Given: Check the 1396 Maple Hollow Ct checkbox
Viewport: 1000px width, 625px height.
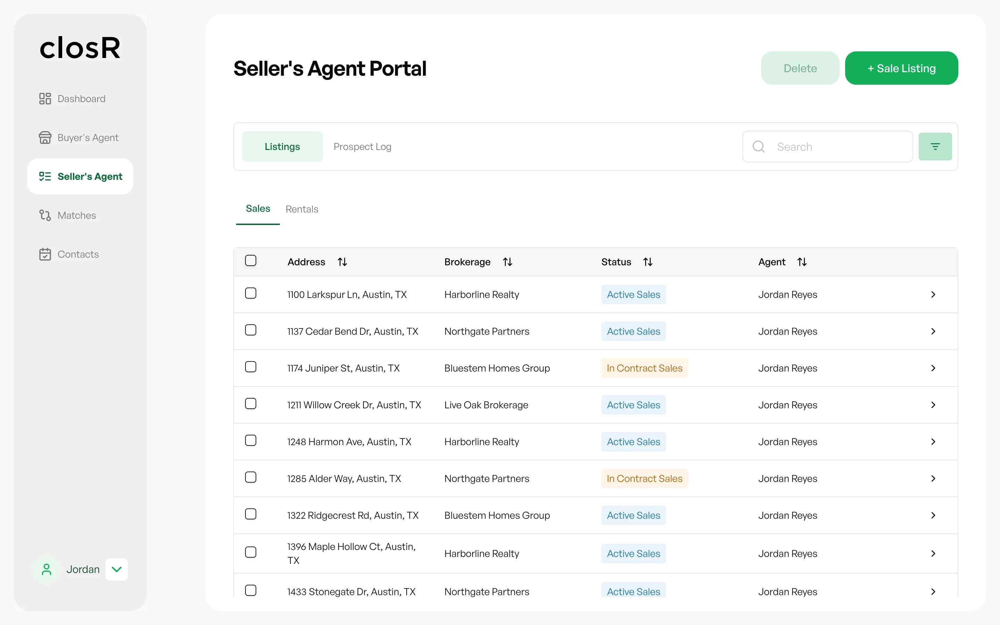Looking at the screenshot, I should (x=250, y=552).
